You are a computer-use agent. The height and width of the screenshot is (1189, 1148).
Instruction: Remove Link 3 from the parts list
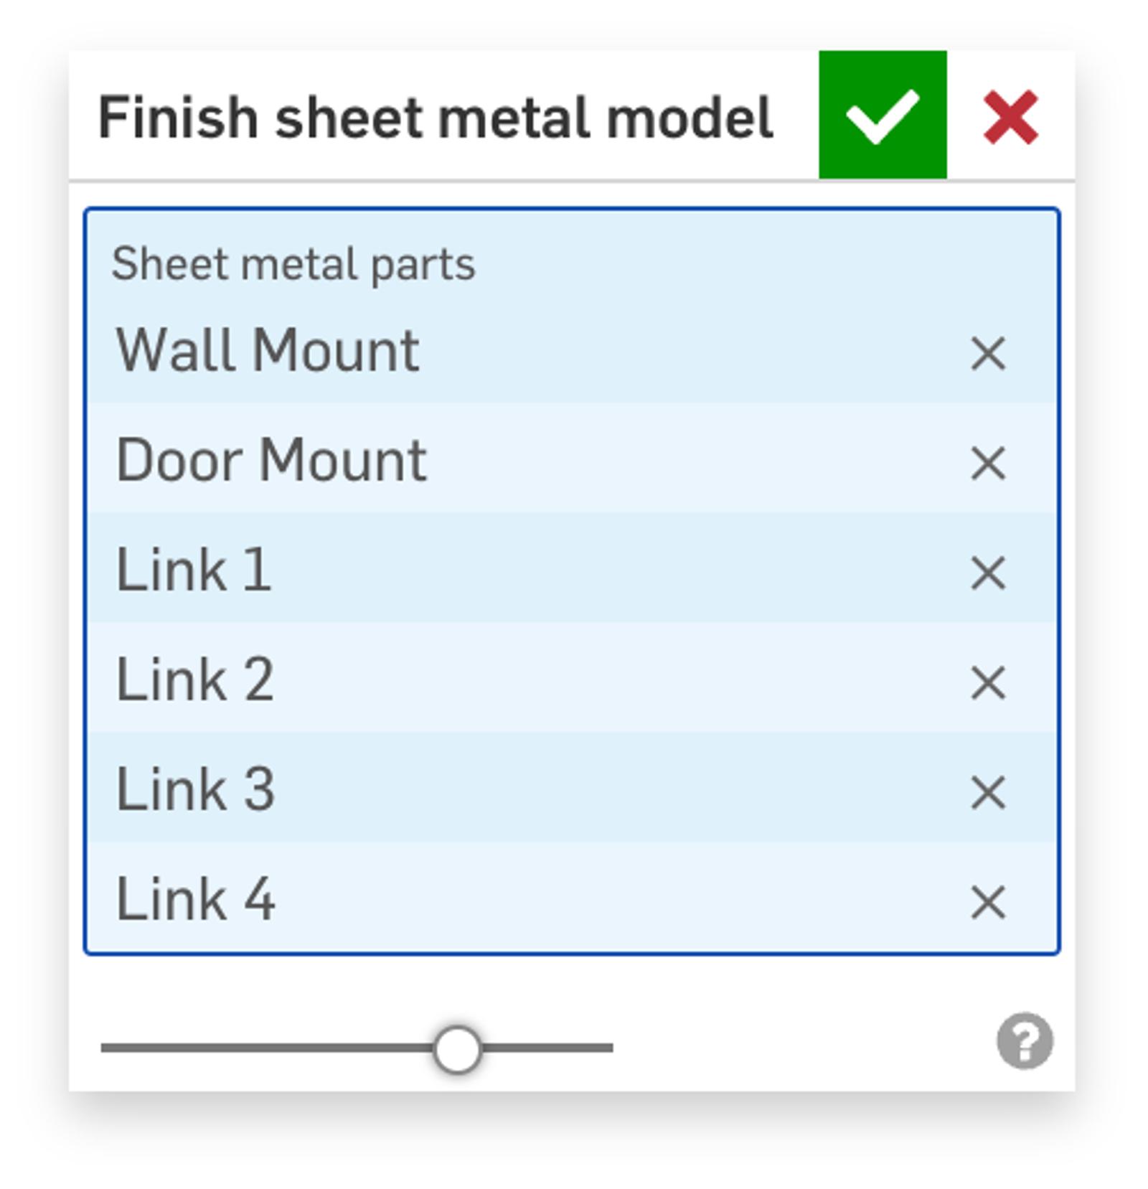(x=987, y=791)
